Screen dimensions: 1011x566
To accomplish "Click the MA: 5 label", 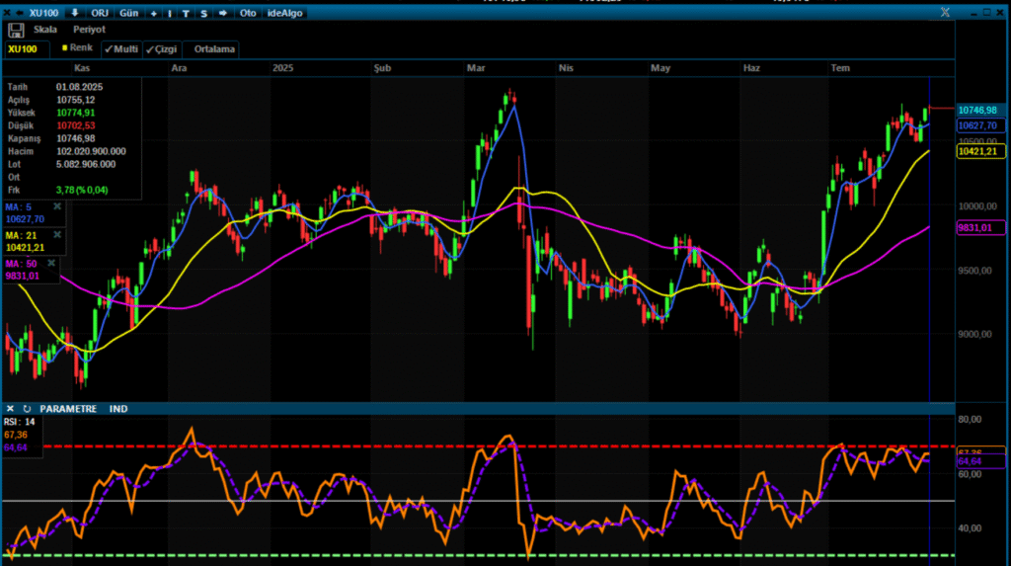I will [x=19, y=207].
